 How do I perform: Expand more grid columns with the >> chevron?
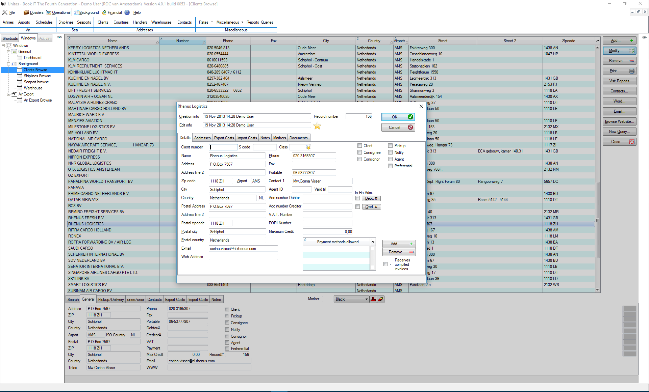point(597,41)
